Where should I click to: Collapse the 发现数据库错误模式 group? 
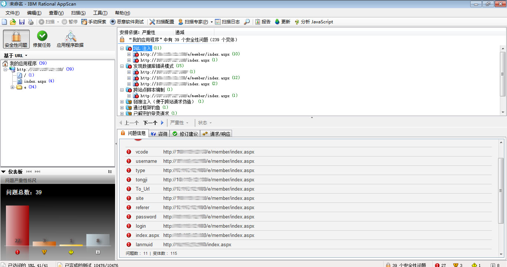point(122,66)
